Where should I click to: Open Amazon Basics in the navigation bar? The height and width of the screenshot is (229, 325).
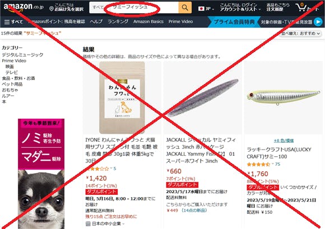click(x=148, y=21)
